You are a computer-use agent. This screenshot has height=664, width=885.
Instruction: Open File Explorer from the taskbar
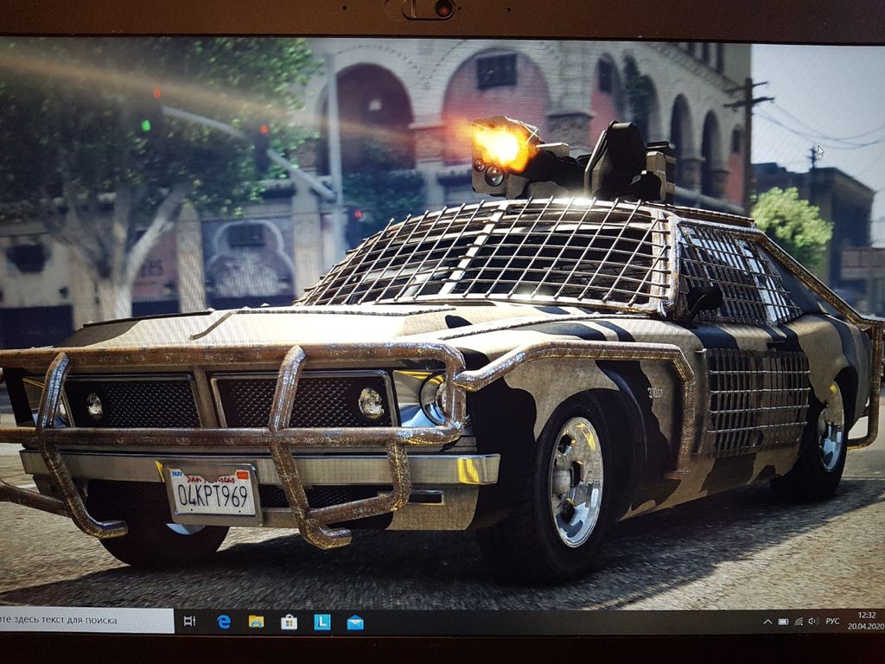(257, 622)
